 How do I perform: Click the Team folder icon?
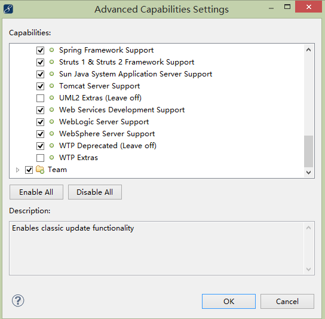(40, 170)
